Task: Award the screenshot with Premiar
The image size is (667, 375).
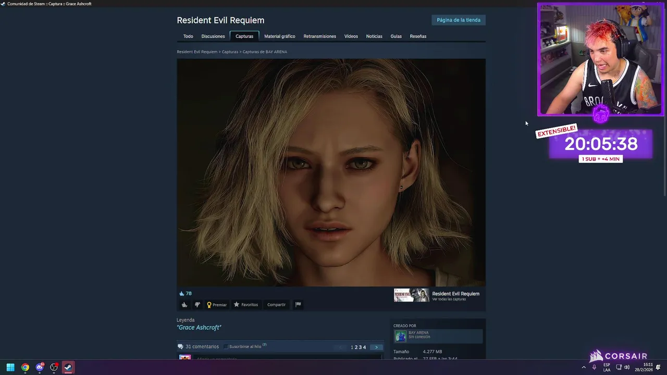Action: (x=217, y=305)
